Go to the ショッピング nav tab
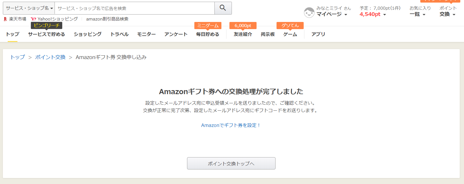Viewport: 464px width, 184px height. (88, 34)
